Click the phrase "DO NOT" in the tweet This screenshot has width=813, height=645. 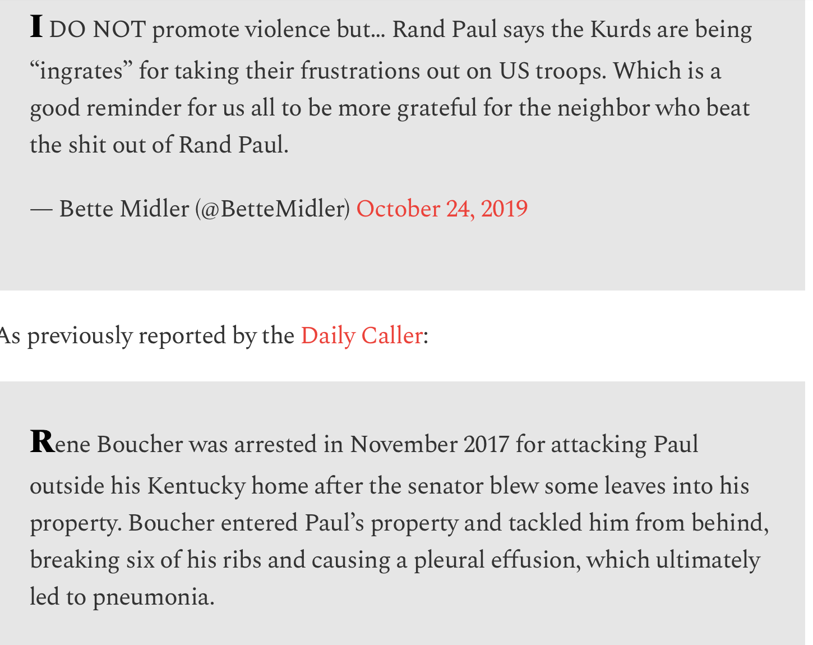(98, 30)
